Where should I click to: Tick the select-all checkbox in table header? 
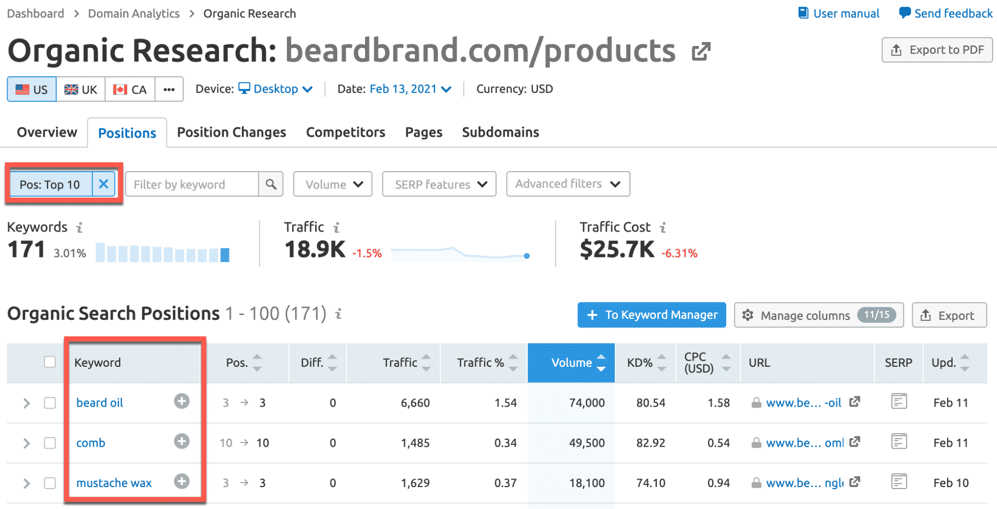pyautogui.click(x=50, y=362)
